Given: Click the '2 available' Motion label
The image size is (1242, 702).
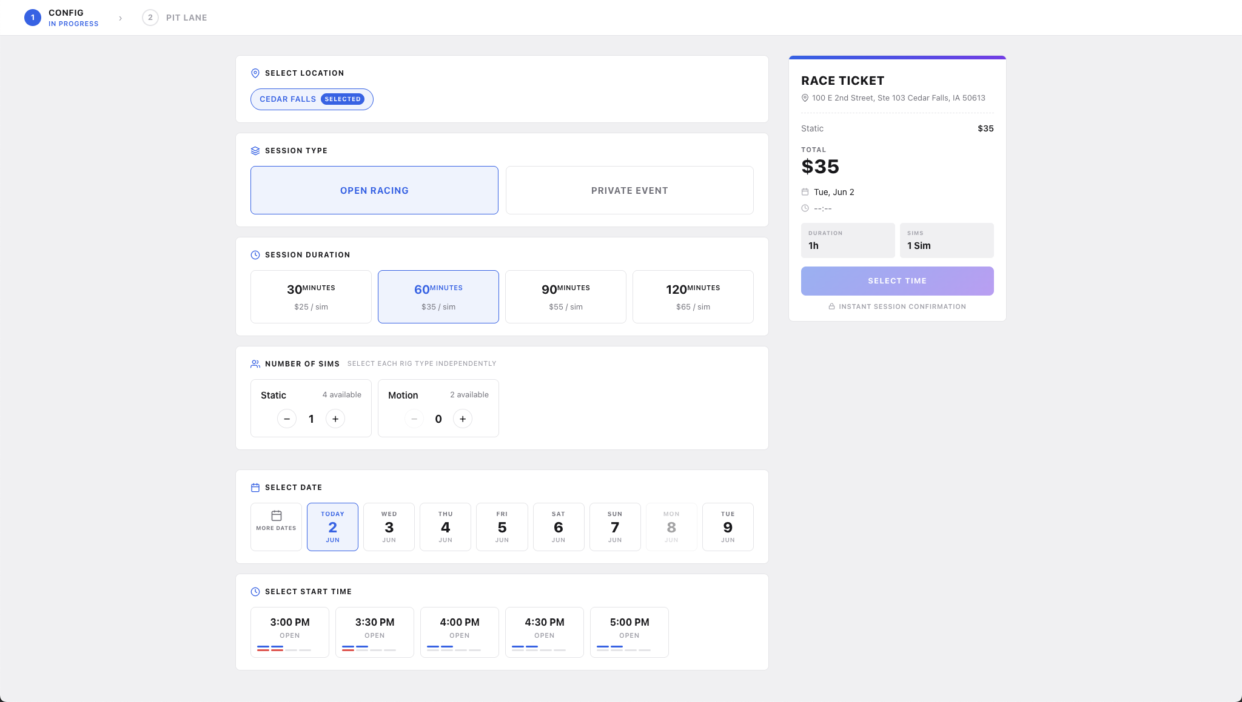Looking at the screenshot, I should coord(469,395).
